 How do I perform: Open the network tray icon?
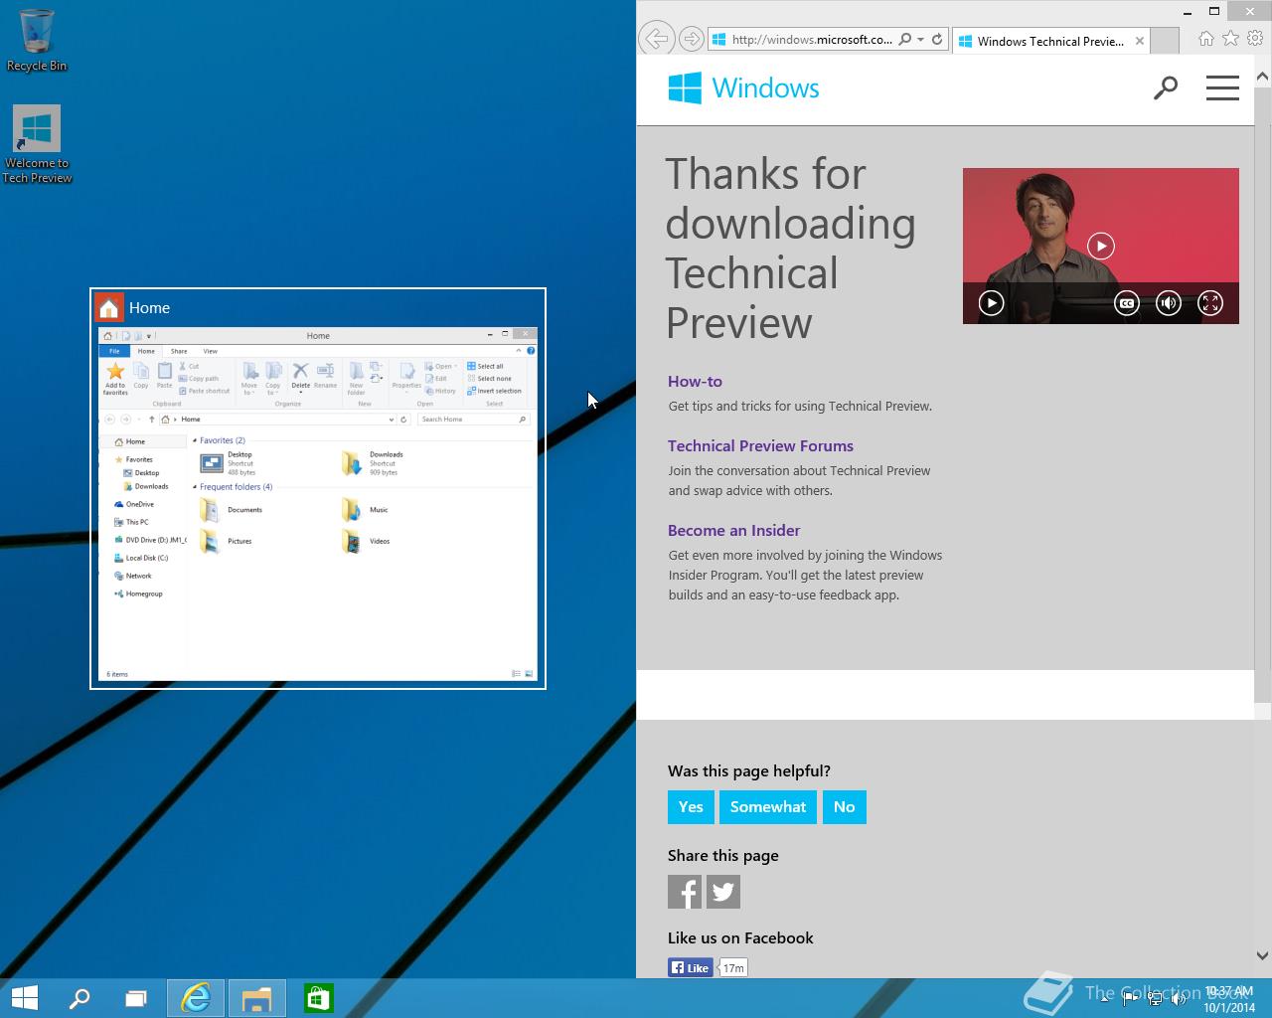click(x=1156, y=1000)
